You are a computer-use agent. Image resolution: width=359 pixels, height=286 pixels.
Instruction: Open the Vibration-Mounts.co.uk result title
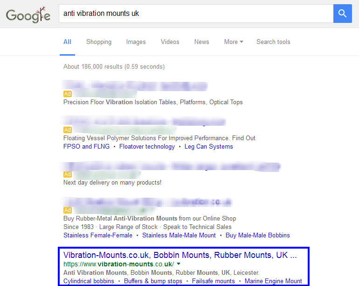tap(180, 255)
